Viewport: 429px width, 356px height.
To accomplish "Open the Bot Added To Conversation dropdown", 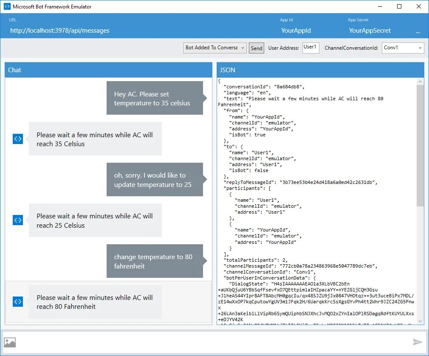I will point(215,48).
